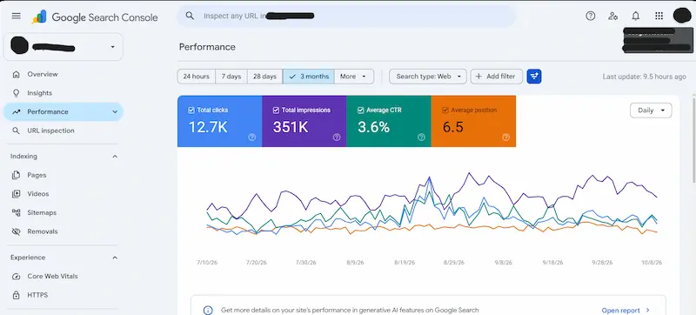
Task: Open Sitemaps in the sidebar
Action: [42, 212]
